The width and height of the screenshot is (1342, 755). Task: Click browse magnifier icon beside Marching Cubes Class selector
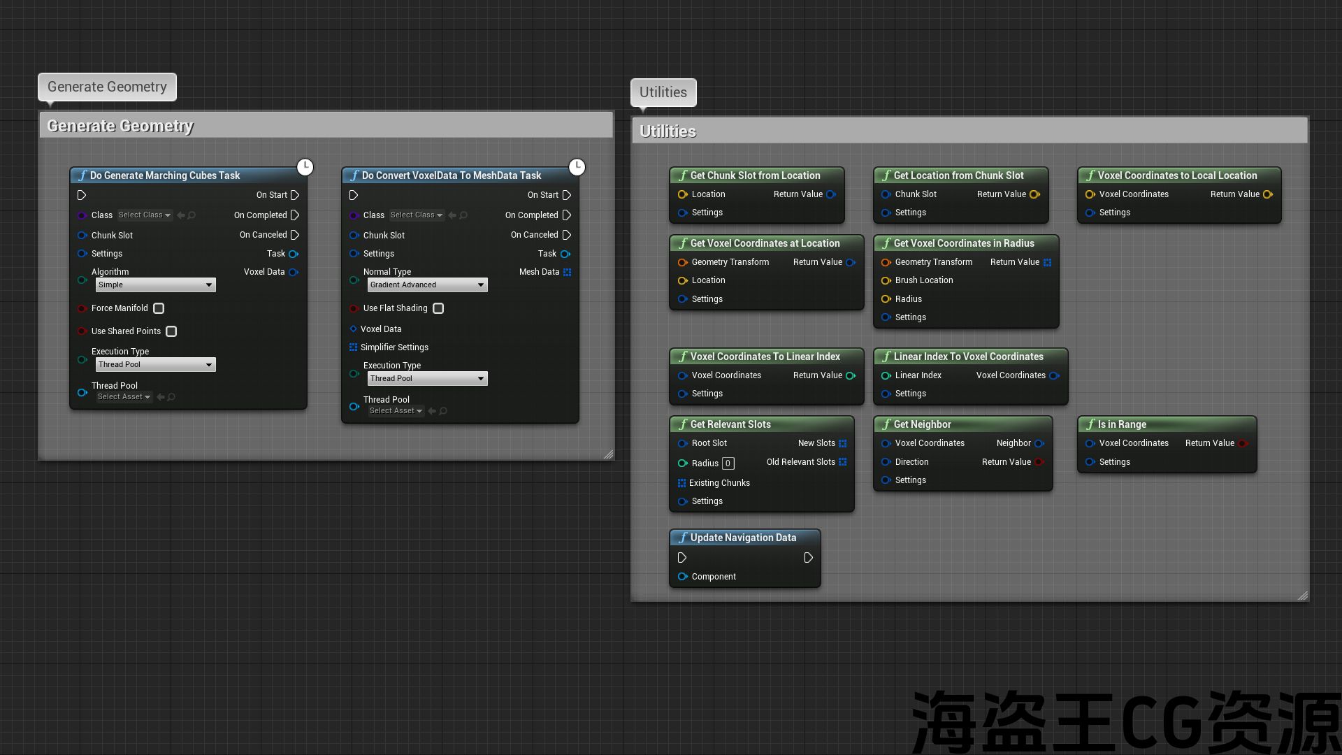192,215
